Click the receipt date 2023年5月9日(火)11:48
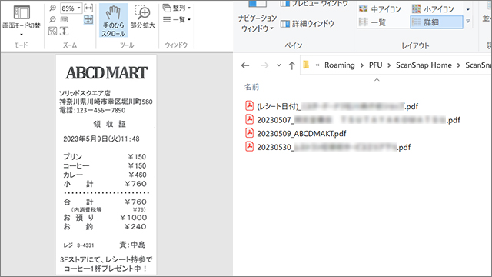Viewport: 492px width, 277px height. [x=101, y=138]
